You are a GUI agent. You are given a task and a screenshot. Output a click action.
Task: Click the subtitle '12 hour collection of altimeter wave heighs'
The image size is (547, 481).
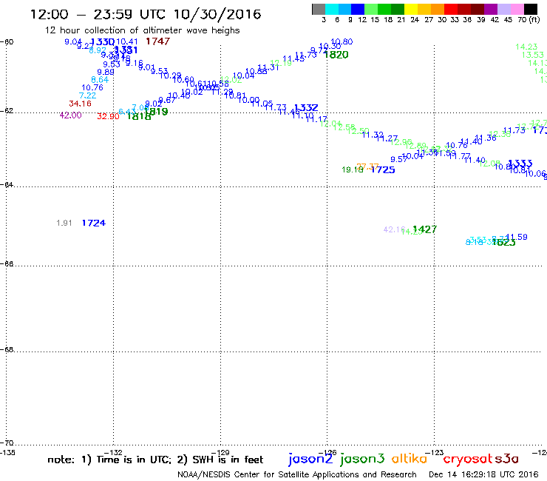[143, 30]
